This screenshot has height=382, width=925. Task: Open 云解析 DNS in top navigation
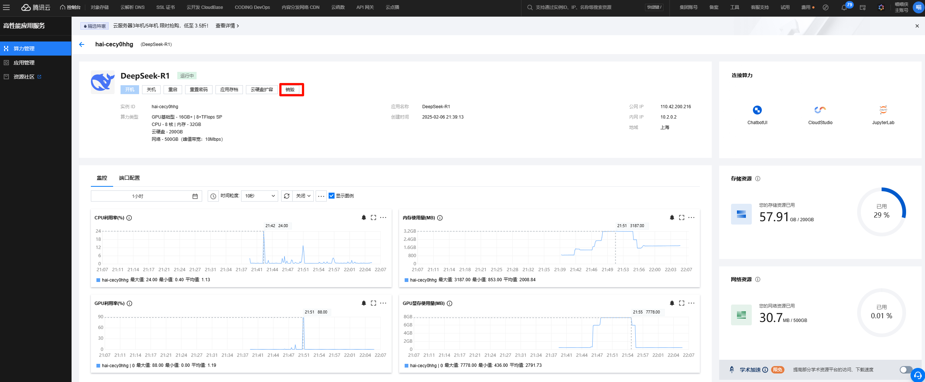coord(132,7)
